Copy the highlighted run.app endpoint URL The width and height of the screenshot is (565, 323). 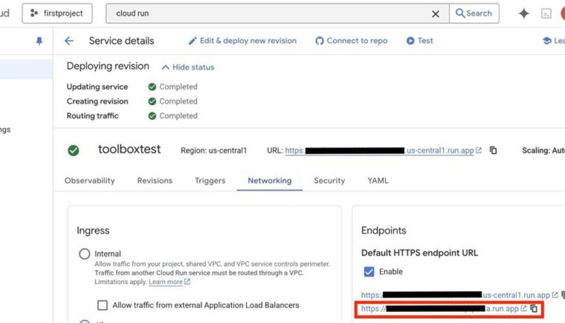point(535,309)
